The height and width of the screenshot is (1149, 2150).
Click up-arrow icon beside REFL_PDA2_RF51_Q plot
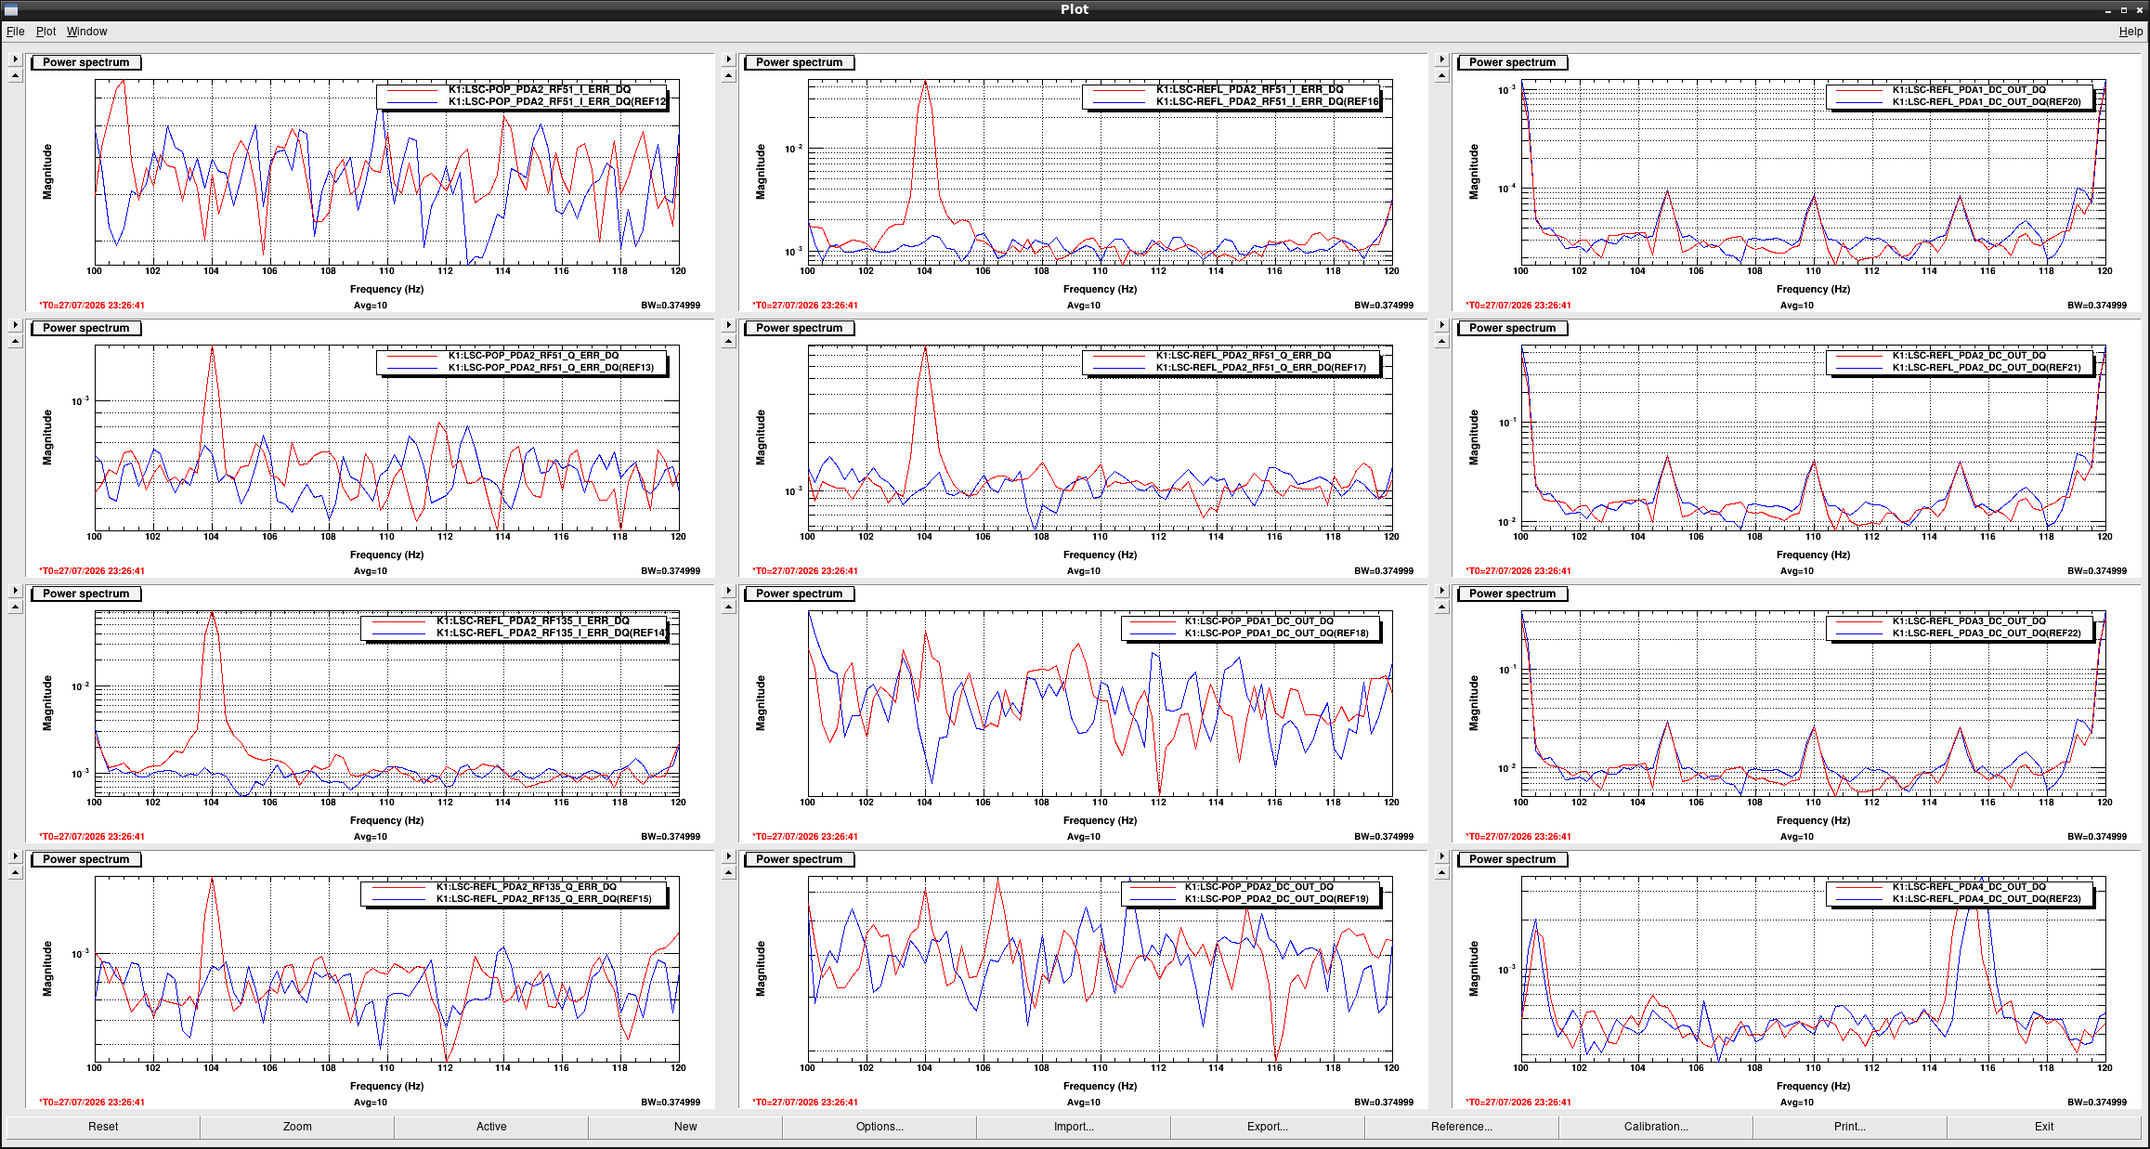tap(728, 342)
